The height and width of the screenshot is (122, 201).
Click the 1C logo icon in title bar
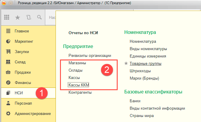coord(4,3)
